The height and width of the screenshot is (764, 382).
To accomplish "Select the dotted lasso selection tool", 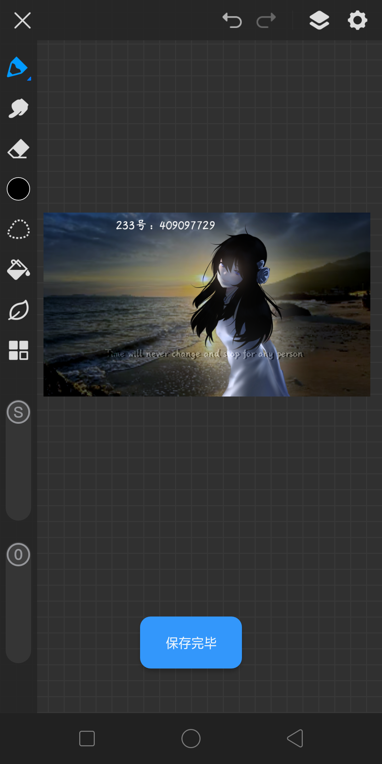I will [x=18, y=229].
